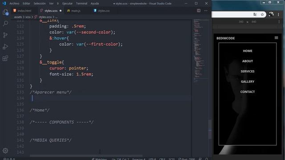Open the Terminal menu
The width and height of the screenshot is (285, 160).
tap(81, 4)
